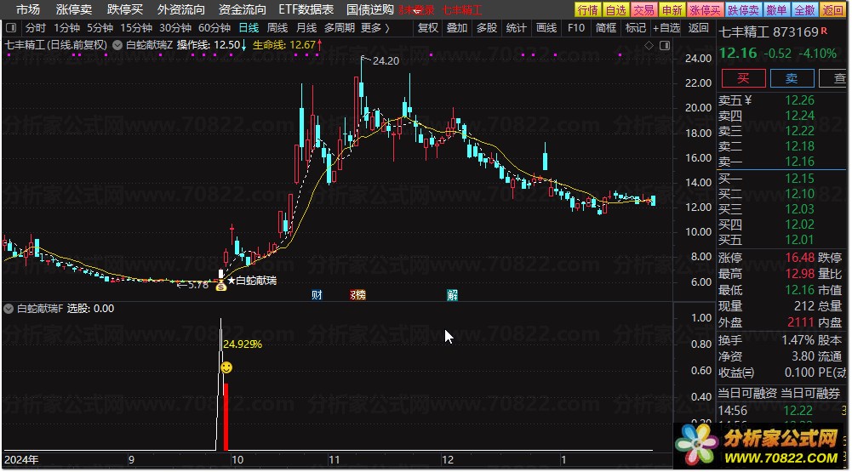Screen dimensions: 852x472
Task: Click the blue 卖 sell button
Action: pyautogui.click(x=792, y=78)
